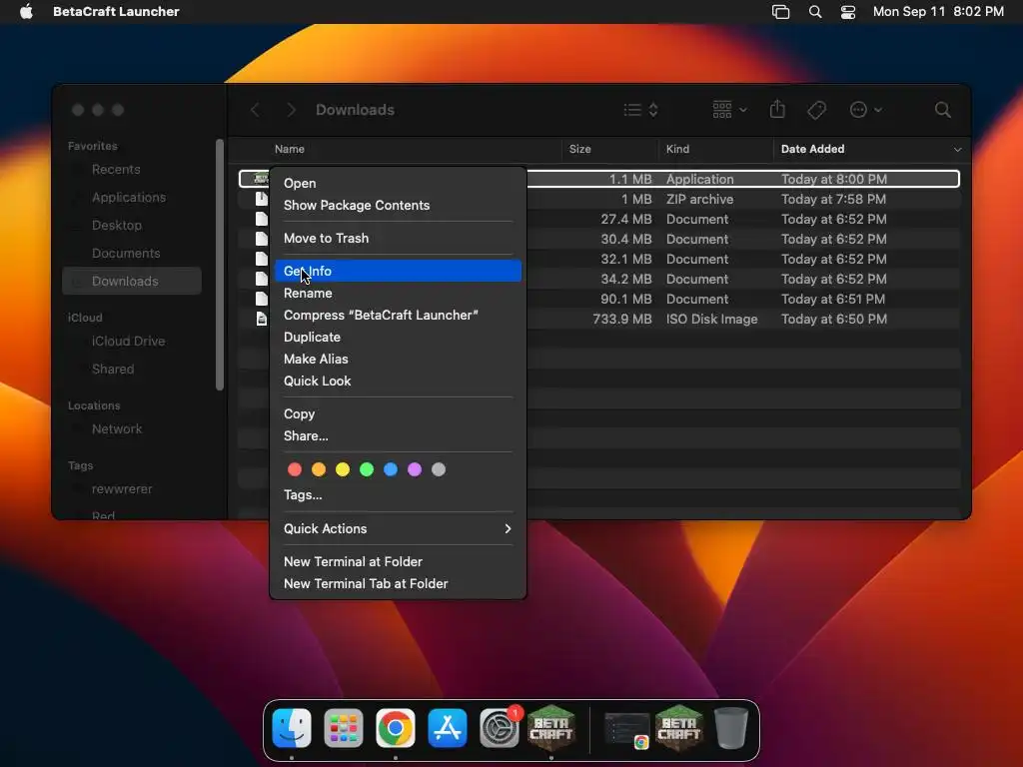Open Finder search

pos(942,110)
